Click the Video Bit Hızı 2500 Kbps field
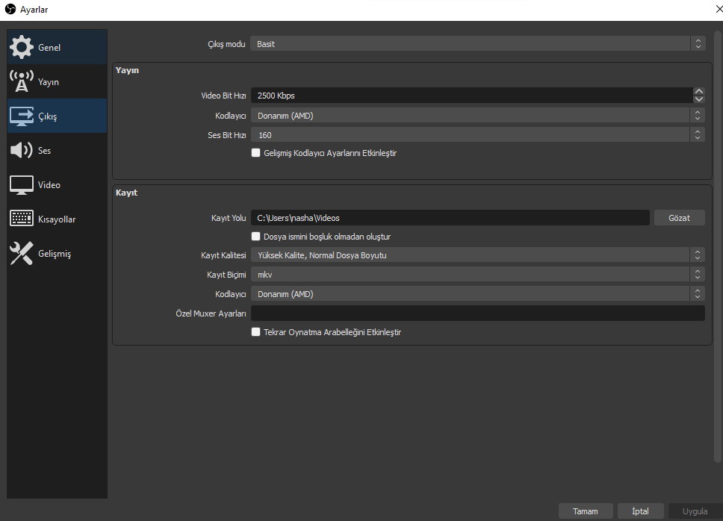The image size is (723, 521). 472,96
